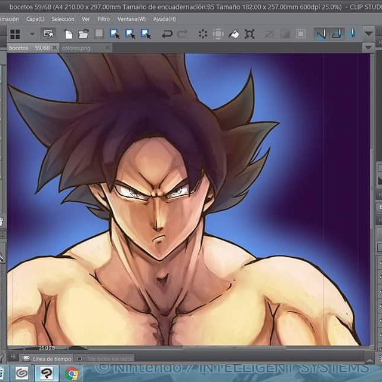382x382 pixels.
Task: Expand the timeline panel with the up chevron
Action: click(369, 361)
